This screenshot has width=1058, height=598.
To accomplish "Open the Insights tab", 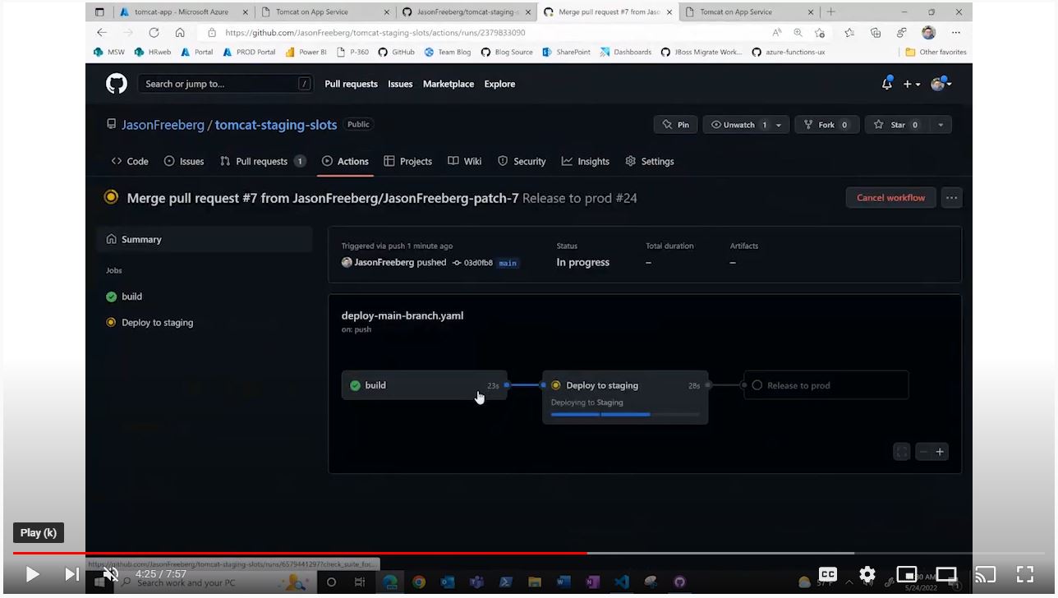I will (585, 161).
